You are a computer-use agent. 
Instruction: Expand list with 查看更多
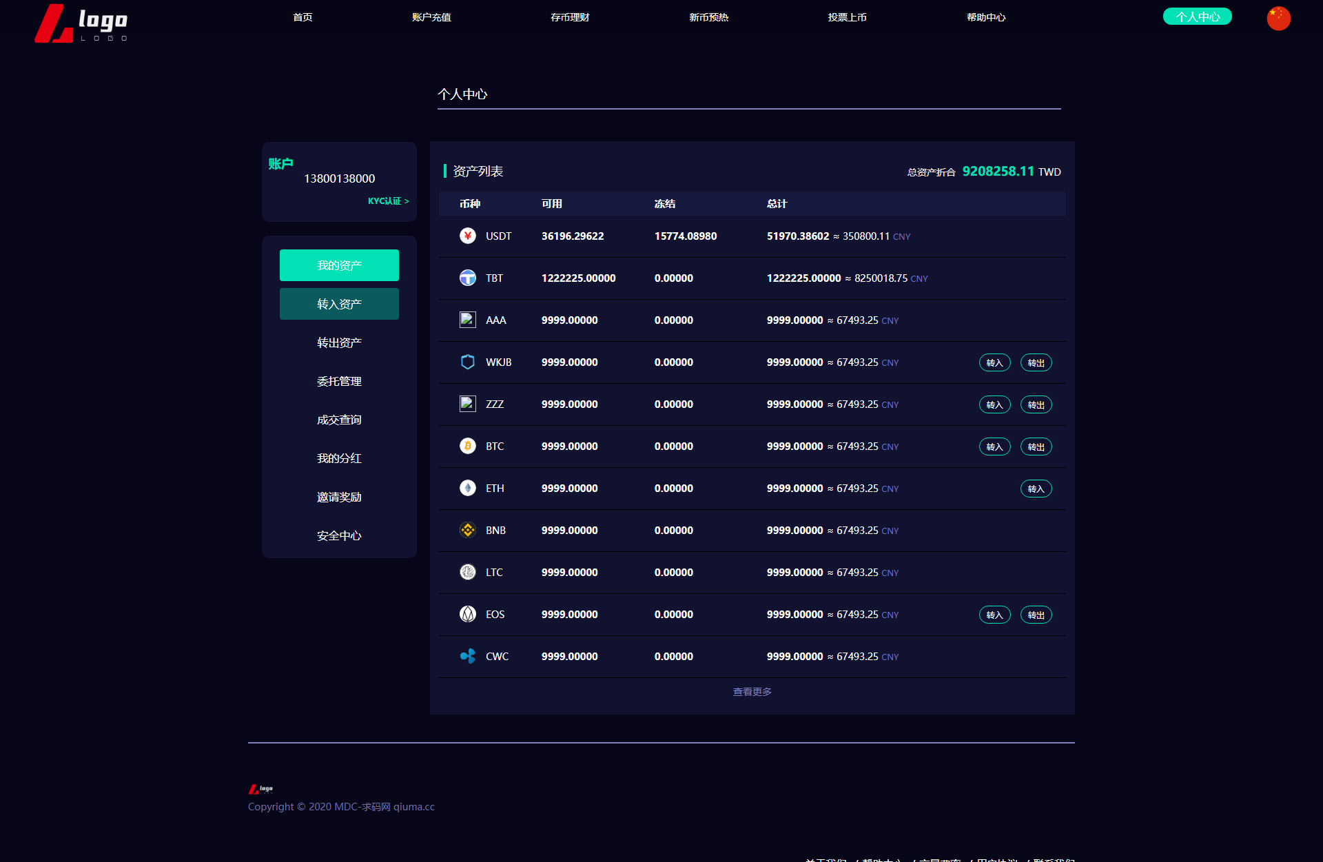click(752, 692)
